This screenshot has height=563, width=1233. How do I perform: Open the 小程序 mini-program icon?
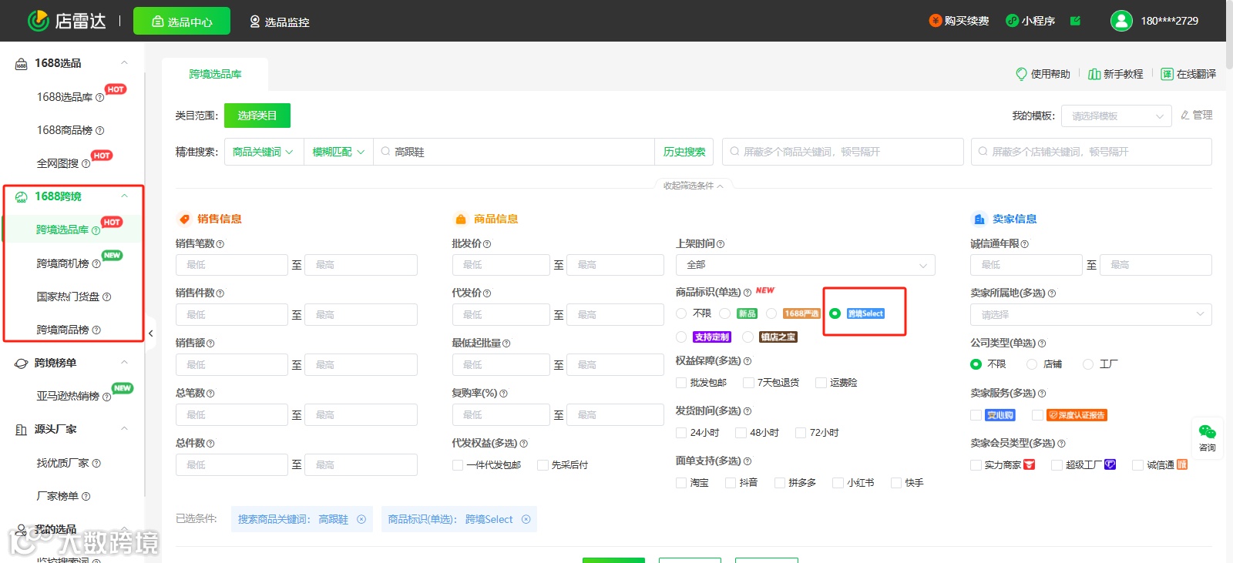[x=1013, y=21]
